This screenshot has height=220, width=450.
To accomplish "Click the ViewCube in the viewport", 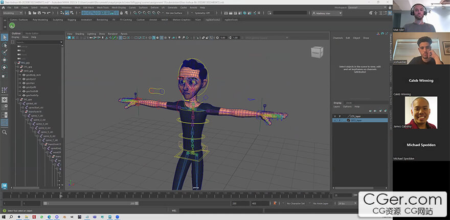I will [x=317, y=52].
